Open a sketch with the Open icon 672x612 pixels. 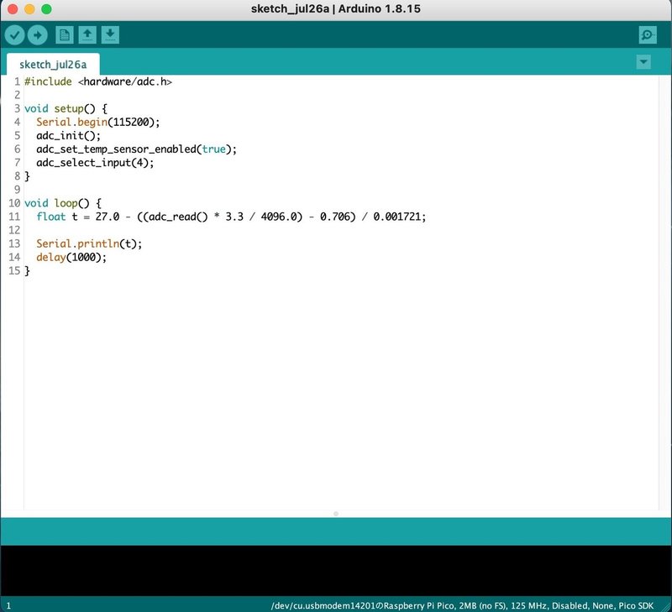point(87,34)
